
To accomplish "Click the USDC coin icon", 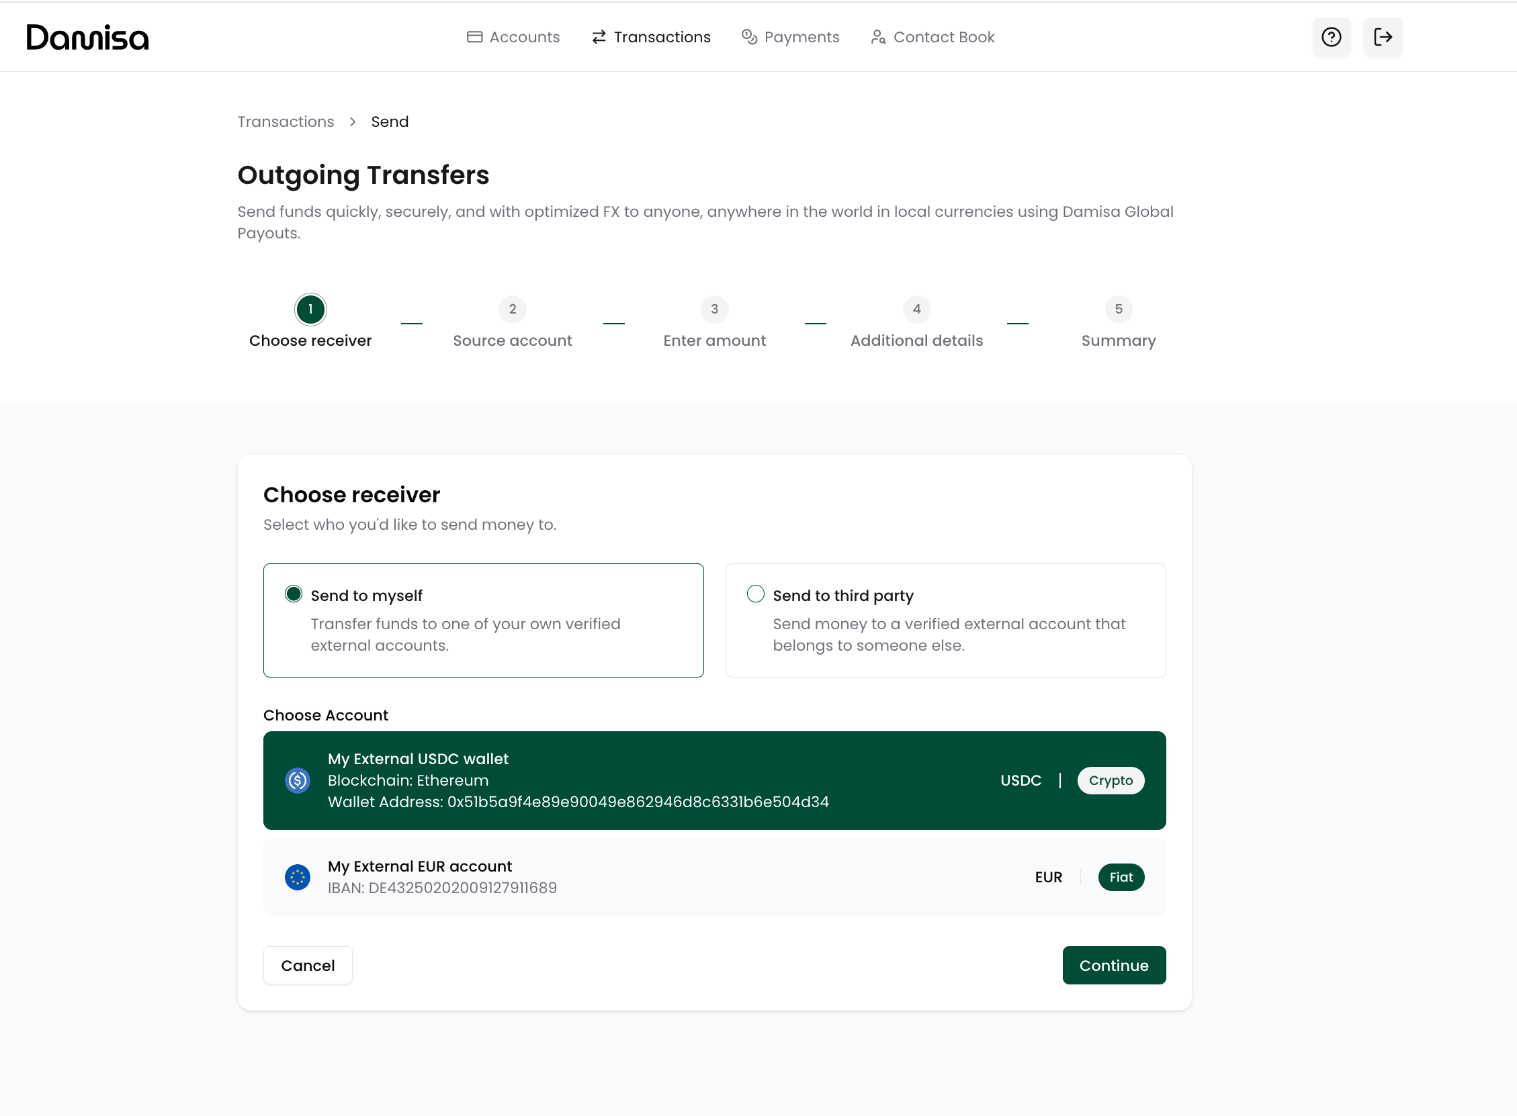I will pos(298,780).
